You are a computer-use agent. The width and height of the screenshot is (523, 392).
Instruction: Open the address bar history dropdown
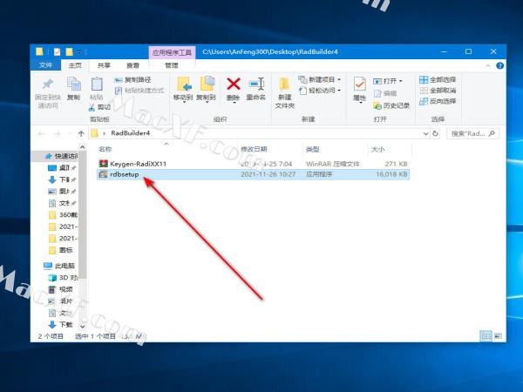425,133
